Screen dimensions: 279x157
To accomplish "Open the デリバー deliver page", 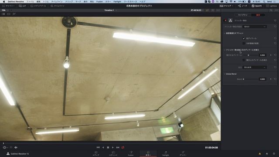I will [x=183, y=154].
